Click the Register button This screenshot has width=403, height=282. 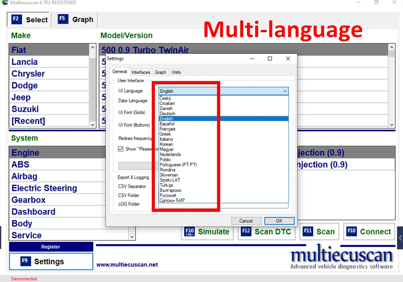[x=51, y=247]
